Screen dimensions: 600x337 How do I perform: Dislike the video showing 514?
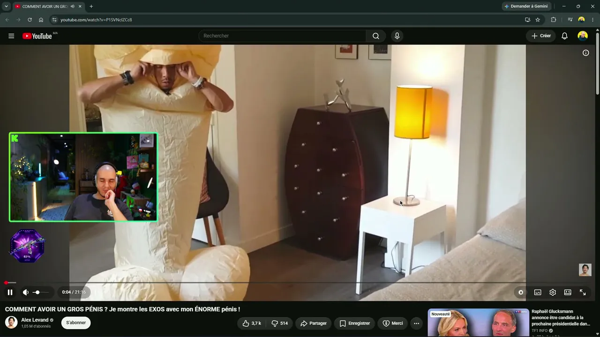(279, 323)
